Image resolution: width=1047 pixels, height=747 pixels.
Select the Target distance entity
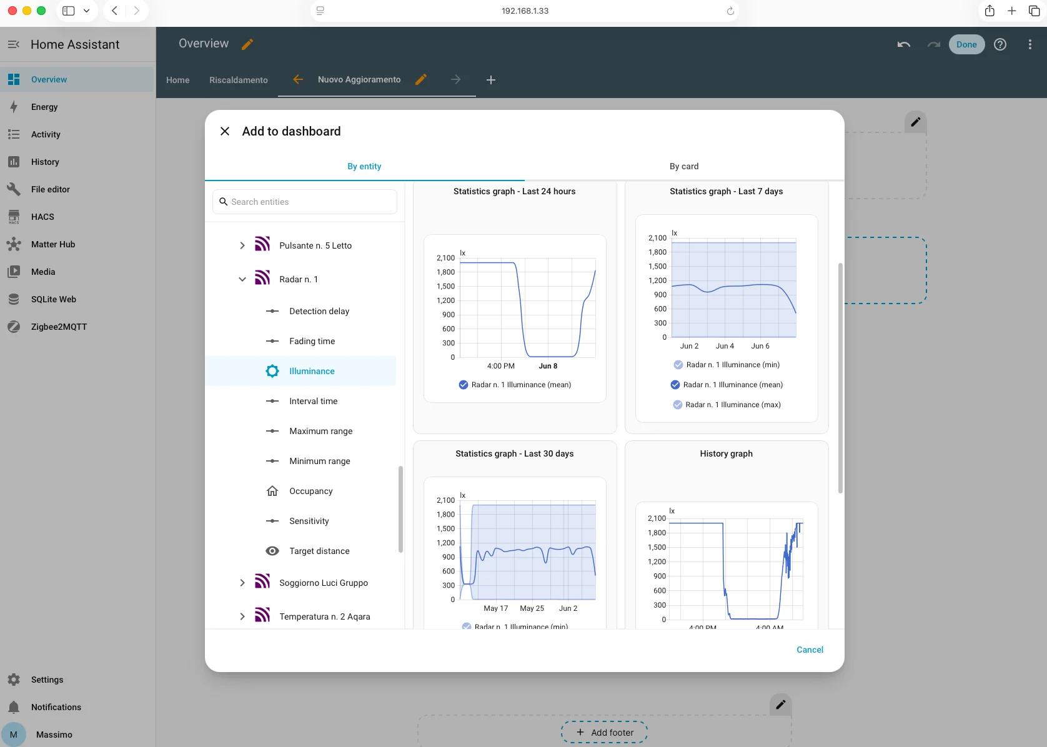(300, 551)
